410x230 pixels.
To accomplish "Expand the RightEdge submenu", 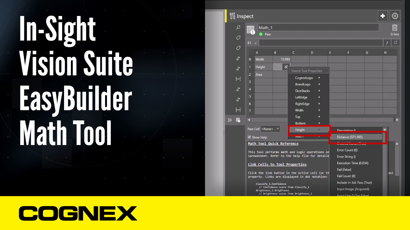I will (x=308, y=104).
